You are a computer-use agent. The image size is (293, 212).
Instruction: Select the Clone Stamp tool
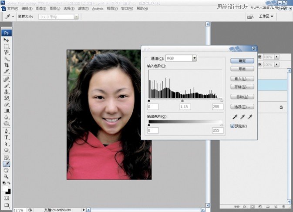6,92
